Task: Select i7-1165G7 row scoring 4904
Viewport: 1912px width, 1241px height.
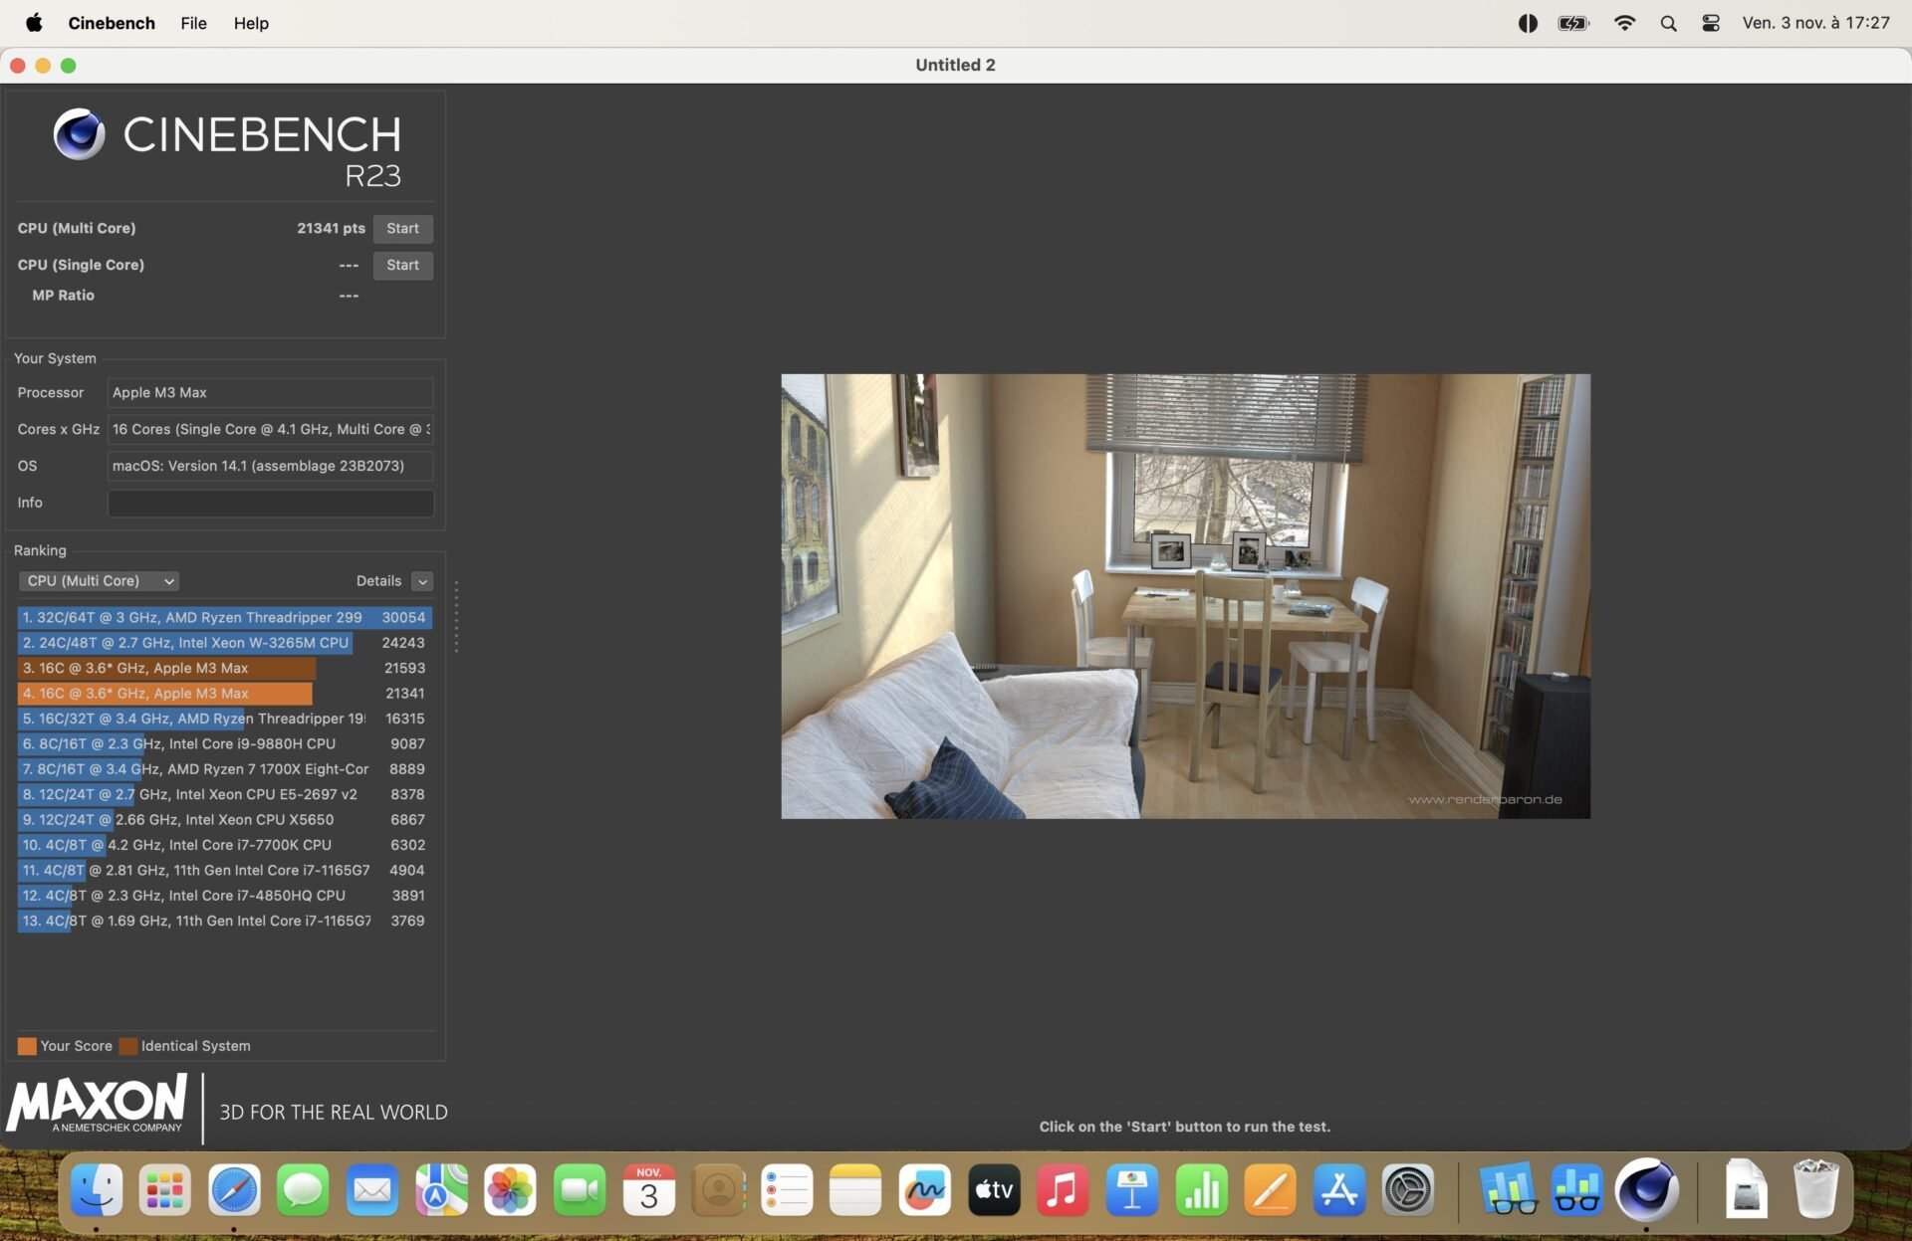Action: click(224, 871)
